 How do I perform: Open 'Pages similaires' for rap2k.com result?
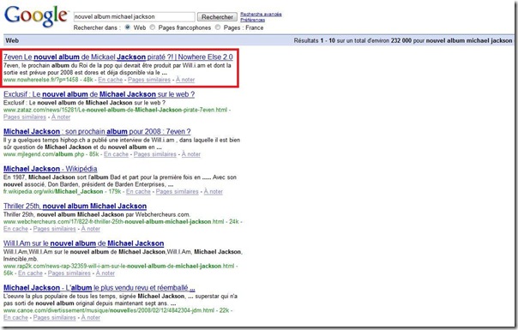click(x=69, y=273)
